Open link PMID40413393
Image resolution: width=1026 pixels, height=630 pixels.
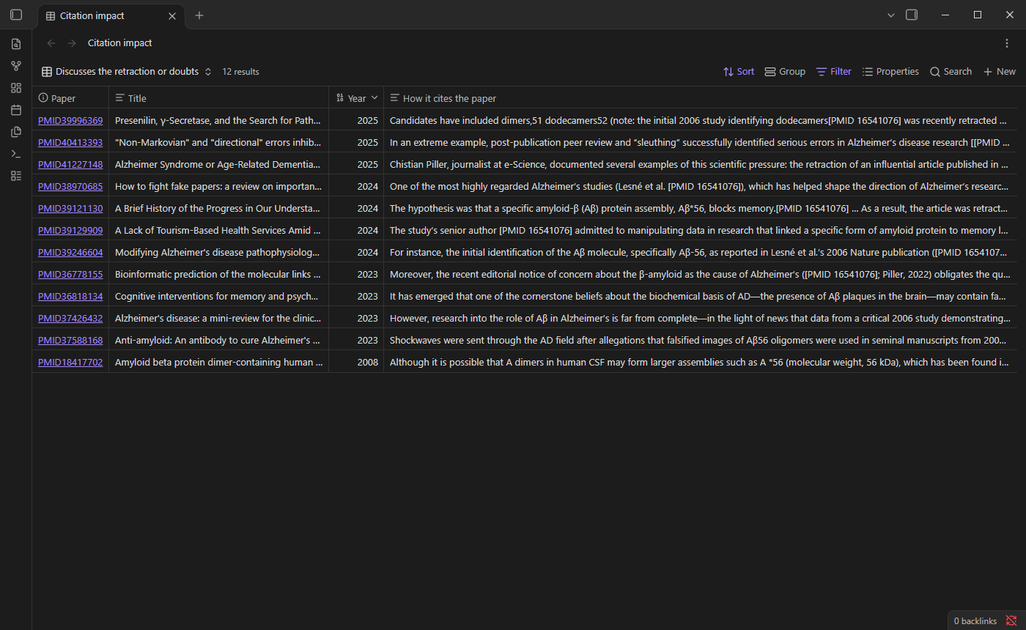click(x=70, y=142)
